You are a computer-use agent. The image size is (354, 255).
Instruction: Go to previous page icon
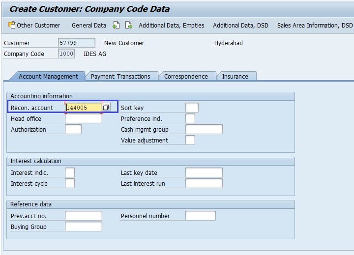[x=117, y=25]
